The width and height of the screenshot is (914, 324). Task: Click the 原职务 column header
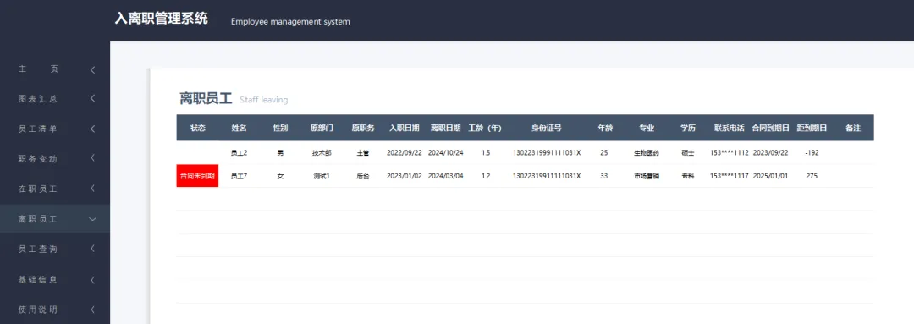(362, 129)
